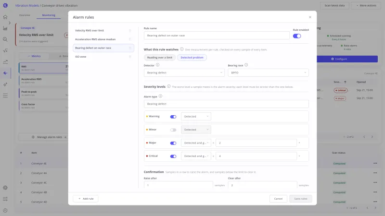385x216 pixels.
Task: Open the Vibration Models breadcrumb link
Action: [27, 5]
